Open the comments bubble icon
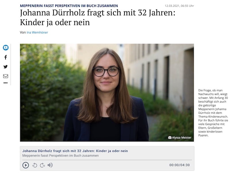The height and width of the screenshot is (173, 230). (x=6, y=48)
